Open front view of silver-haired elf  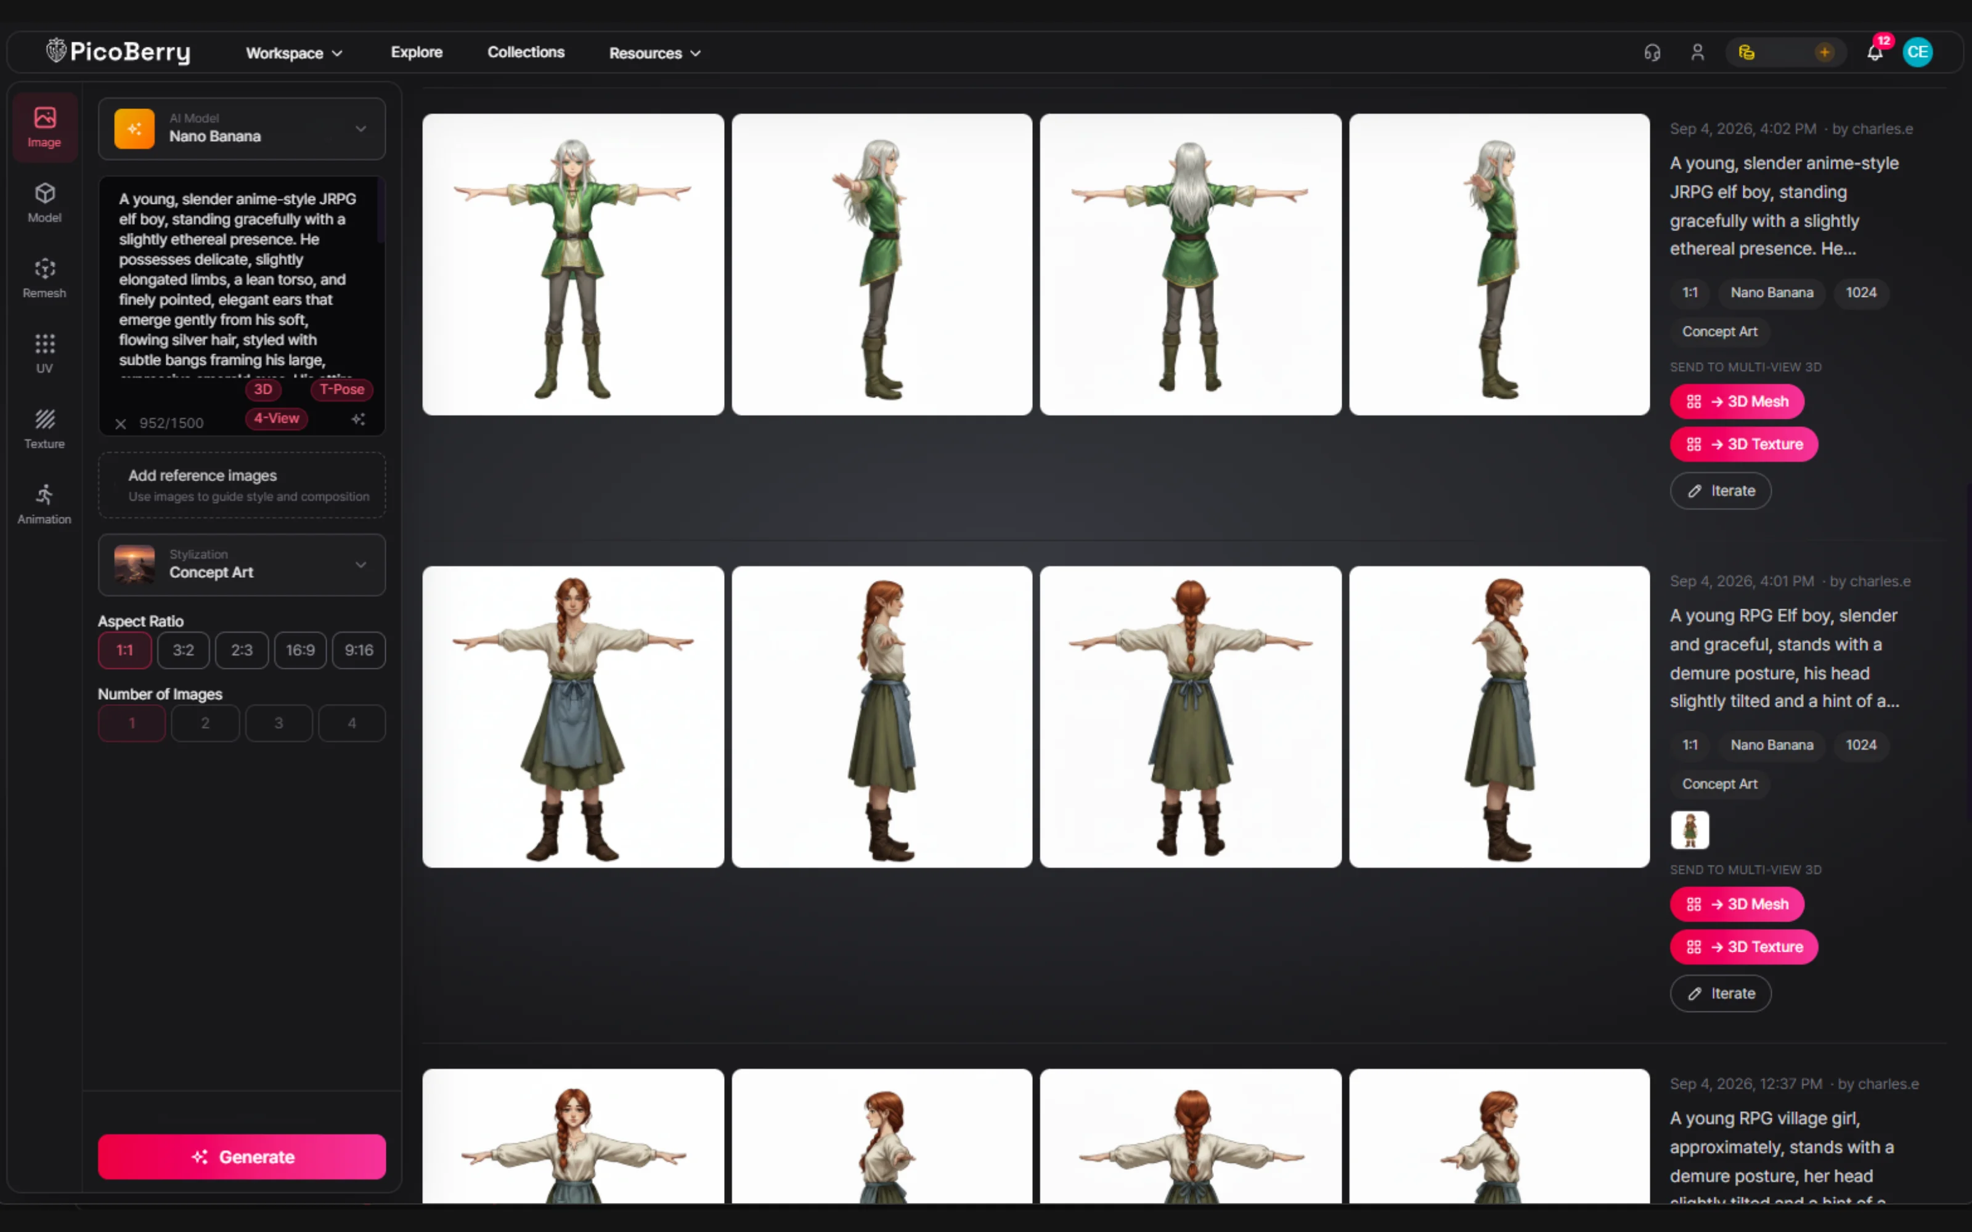pyautogui.click(x=573, y=265)
